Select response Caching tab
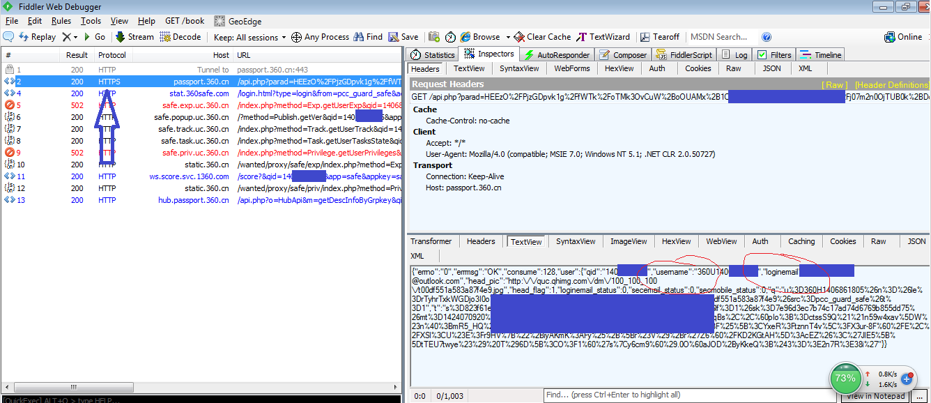 pyautogui.click(x=801, y=241)
